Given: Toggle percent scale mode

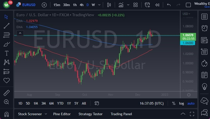Looking at the screenshot, I should pos(174,103).
